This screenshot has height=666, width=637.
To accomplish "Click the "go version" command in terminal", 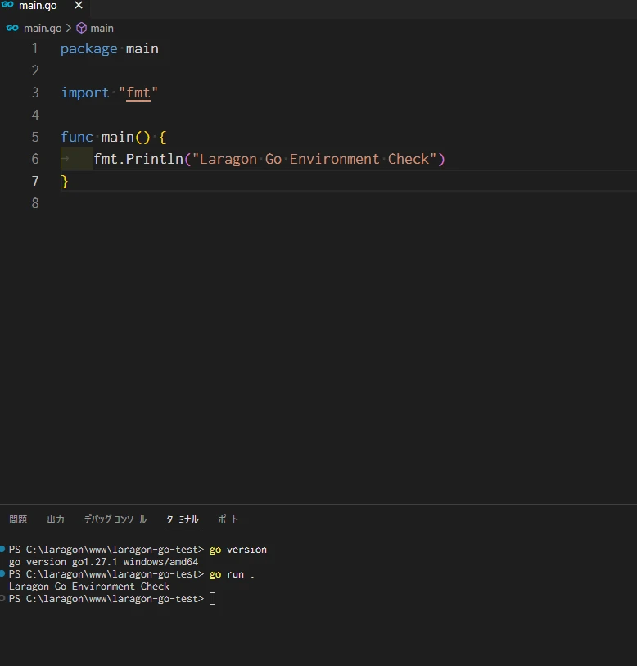I will point(238,550).
